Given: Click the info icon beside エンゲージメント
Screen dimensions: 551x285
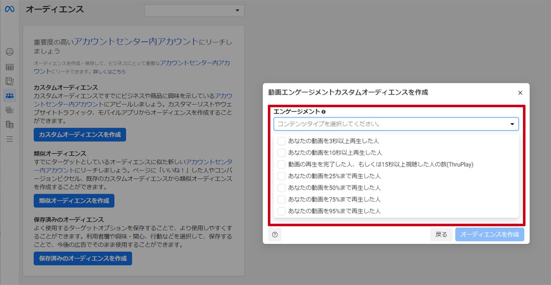Looking at the screenshot, I should 323,112.
